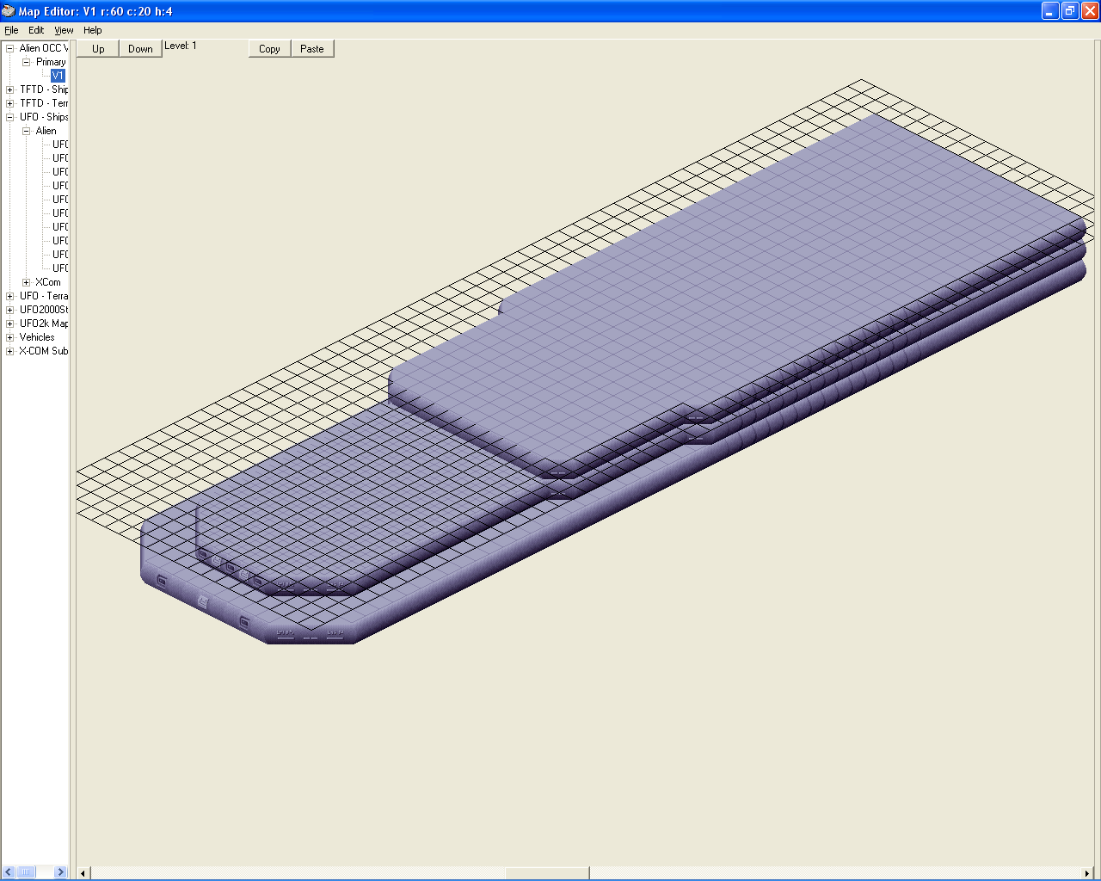
Task: Collapse the Alien OCC tree node
Action: [x=10, y=48]
